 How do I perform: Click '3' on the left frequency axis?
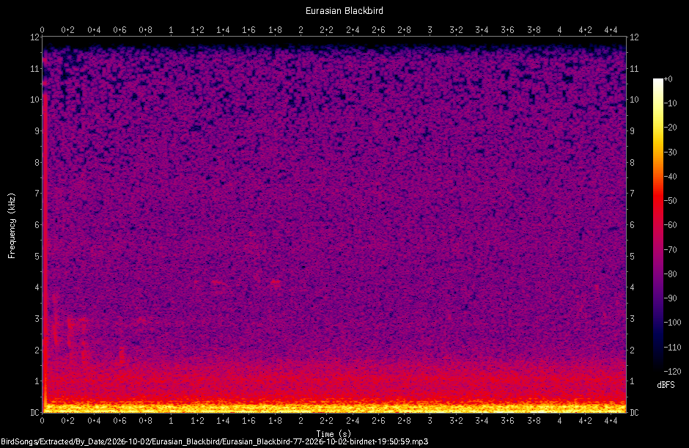(37, 318)
